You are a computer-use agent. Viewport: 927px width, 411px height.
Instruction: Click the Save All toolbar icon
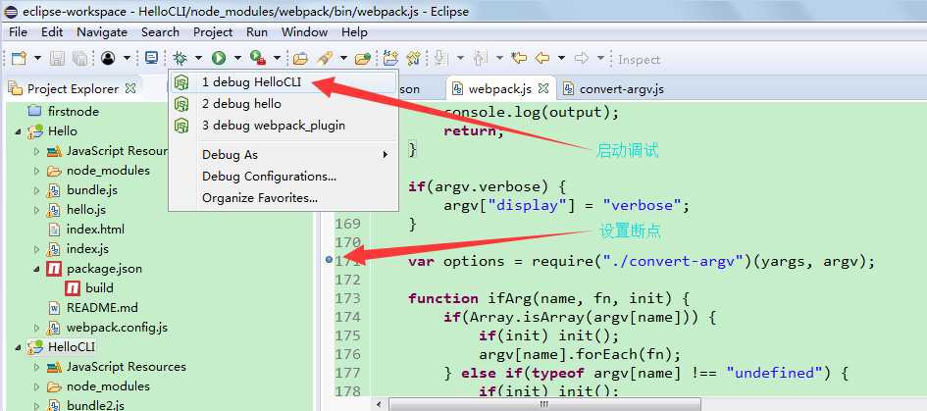point(79,58)
